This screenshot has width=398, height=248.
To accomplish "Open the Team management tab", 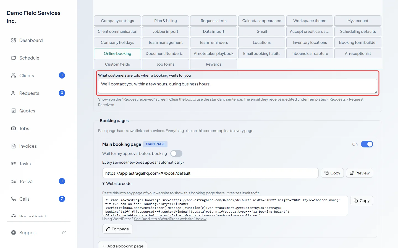I will coord(166,42).
